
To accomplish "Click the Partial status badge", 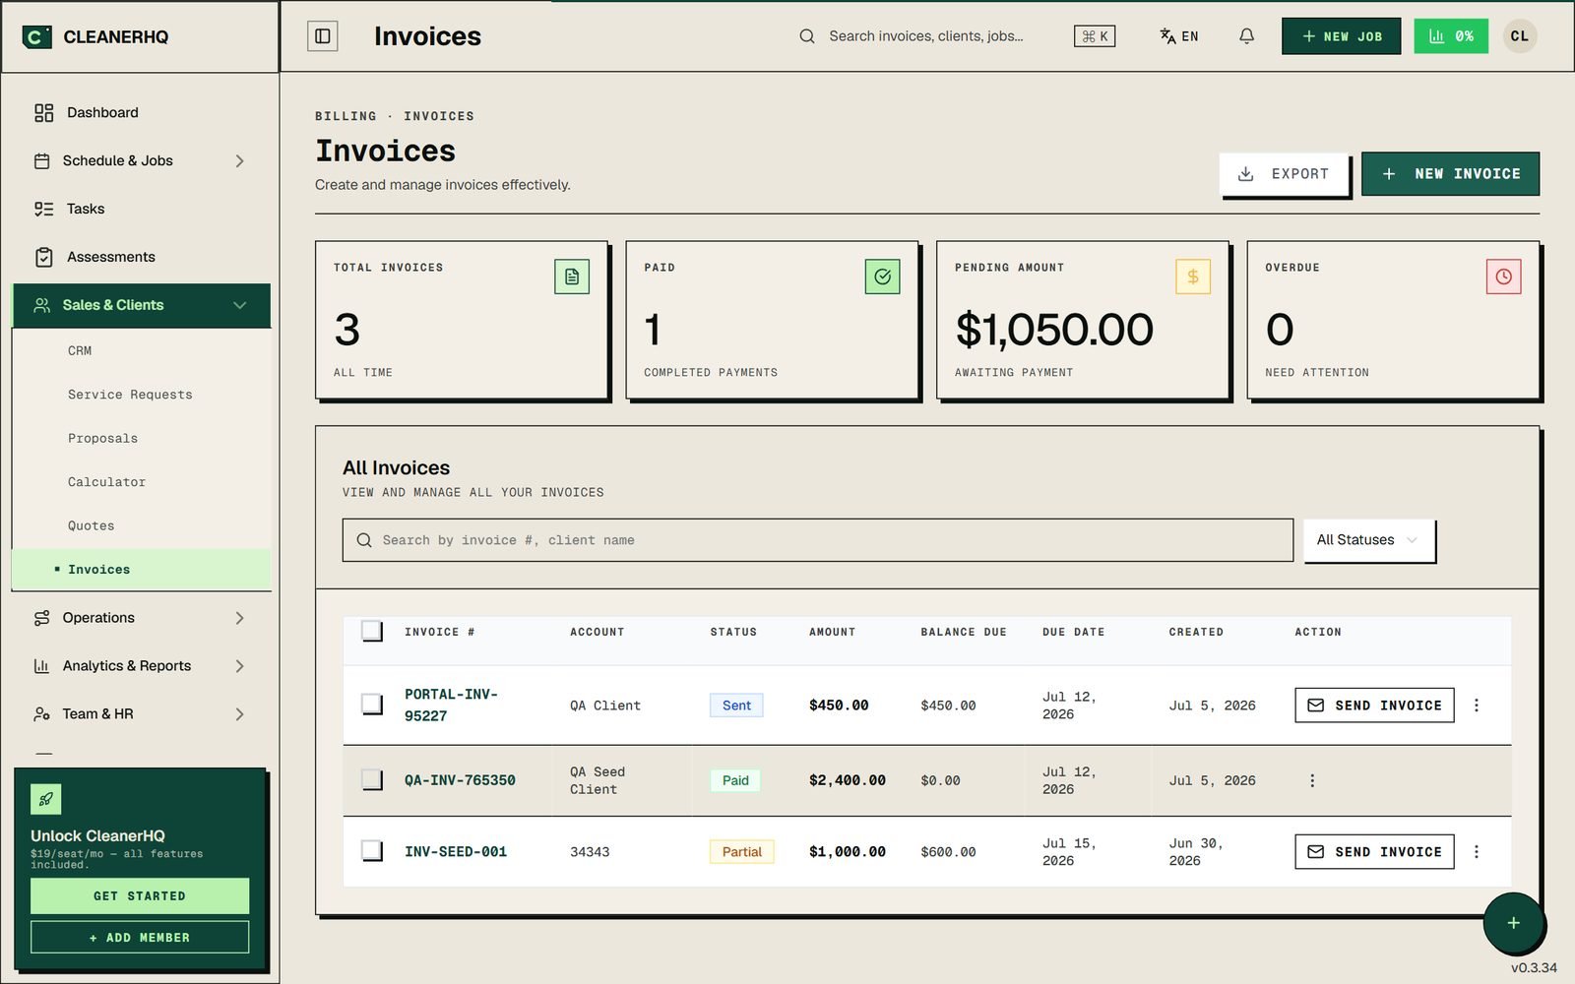I will (x=742, y=852).
